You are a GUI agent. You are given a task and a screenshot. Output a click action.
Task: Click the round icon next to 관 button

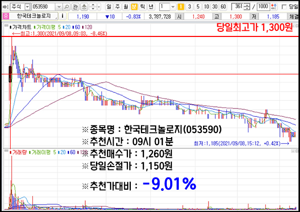pyautogui.click(x=84, y=7)
